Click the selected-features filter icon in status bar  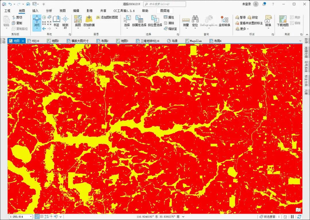click(285, 217)
